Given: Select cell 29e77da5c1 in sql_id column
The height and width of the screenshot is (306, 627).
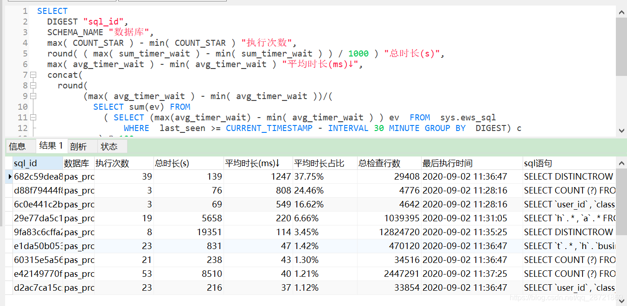Looking at the screenshot, I should tap(38, 218).
